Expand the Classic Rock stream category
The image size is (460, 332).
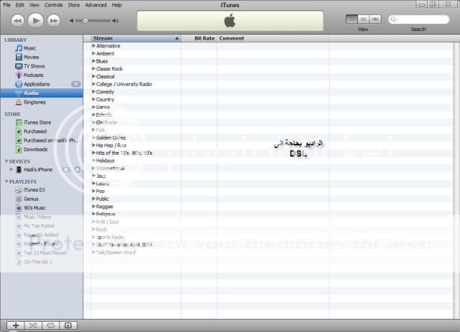coord(94,68)
